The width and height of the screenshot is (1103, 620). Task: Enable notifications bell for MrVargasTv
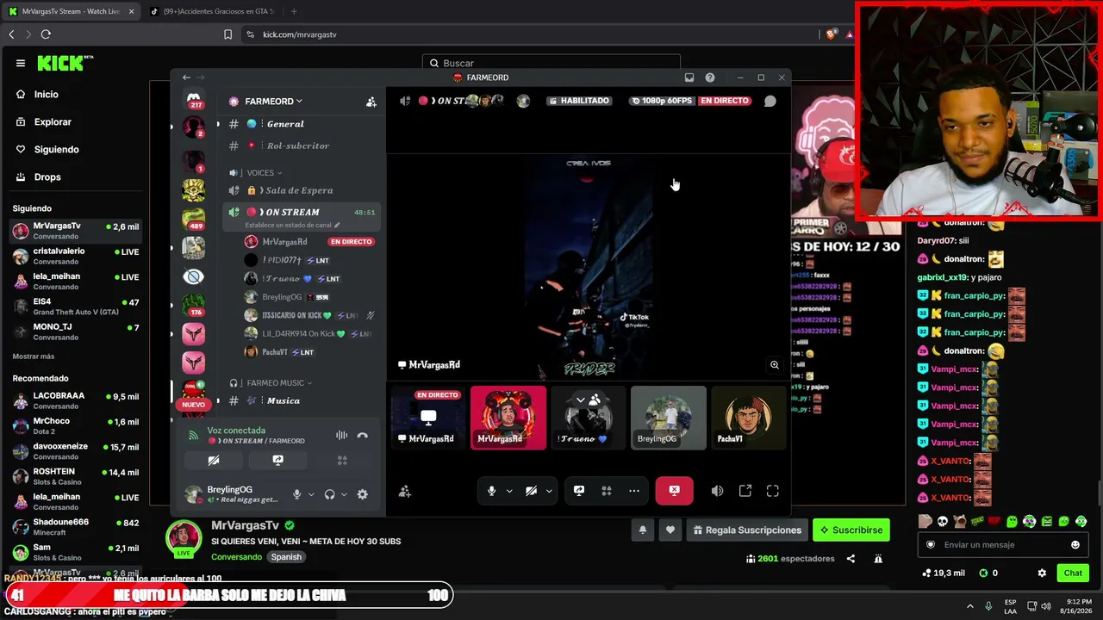pyautogui.click(x=642, y=530)
